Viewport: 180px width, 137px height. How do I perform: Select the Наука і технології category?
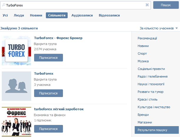pos(151,84)
